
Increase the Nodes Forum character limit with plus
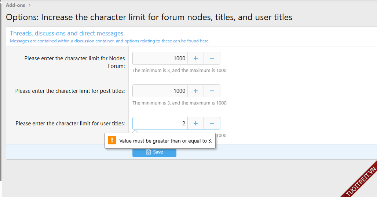pos(195,58)
